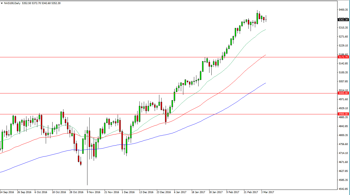This screenshot has width=350, height=195.
Task: Click the red 5000.00 price level tag
Action: 343,93
